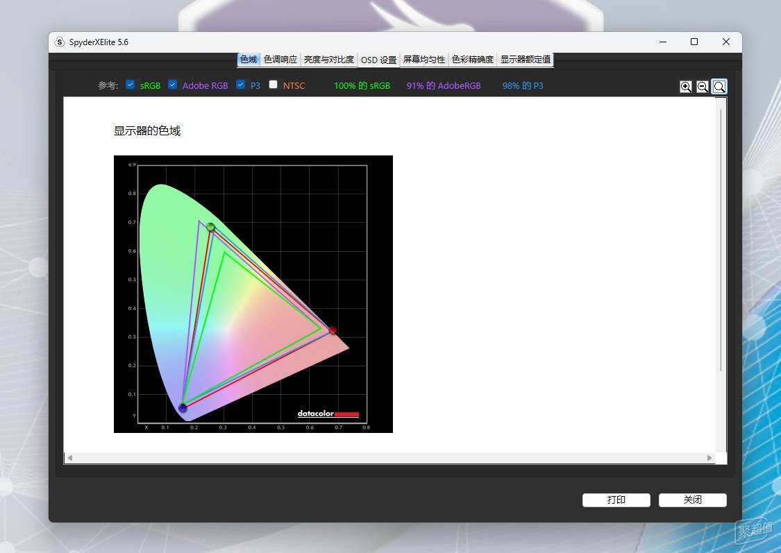Screen dimensions: 781x553
Task: Click the SpyderXElite app icon in title bar
Action: tap(60, 42)
